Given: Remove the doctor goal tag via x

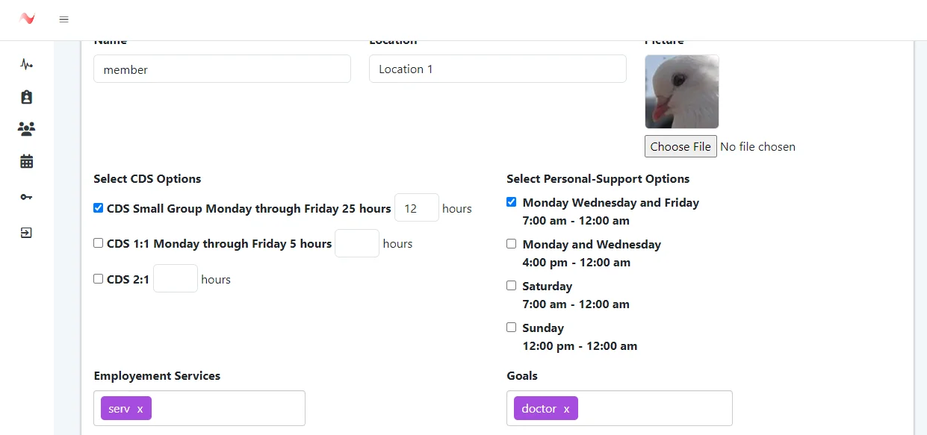Looking at the screenshot, I should tap(566, 409).
